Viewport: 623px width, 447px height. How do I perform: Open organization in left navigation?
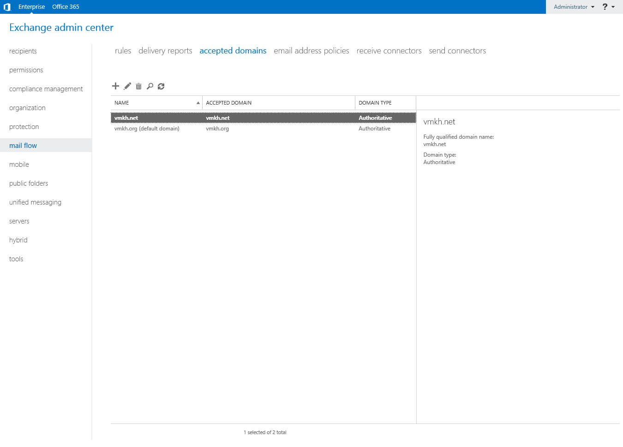tap(27, 108)
